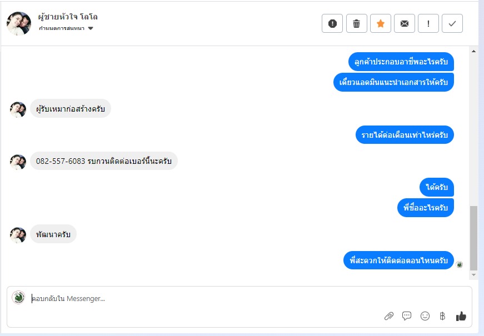The height and width of the screenshot is (336, 484).
Task: Mark conversation unread with envelope icon
Action: pyautogui.click(x=405, y=23)
